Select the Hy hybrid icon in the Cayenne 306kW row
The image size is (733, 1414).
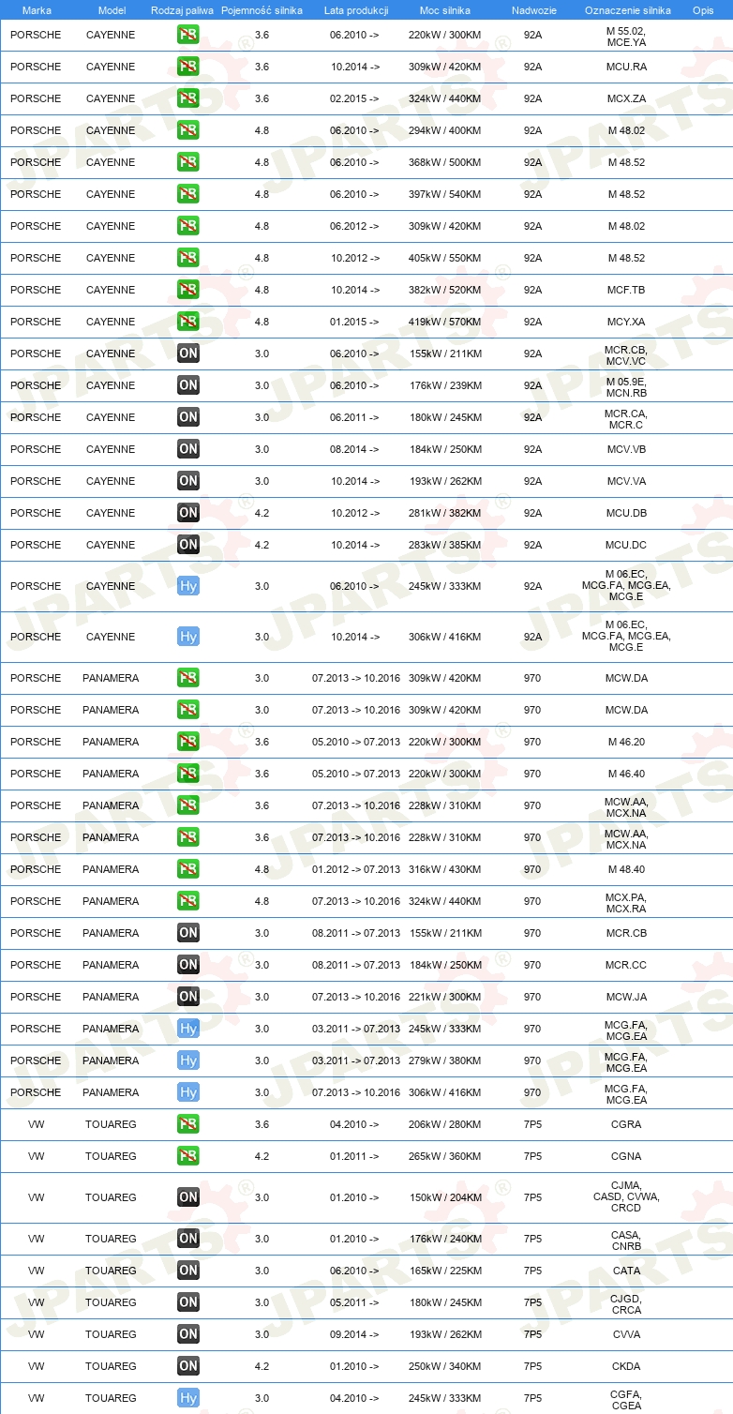click(188, 637)
